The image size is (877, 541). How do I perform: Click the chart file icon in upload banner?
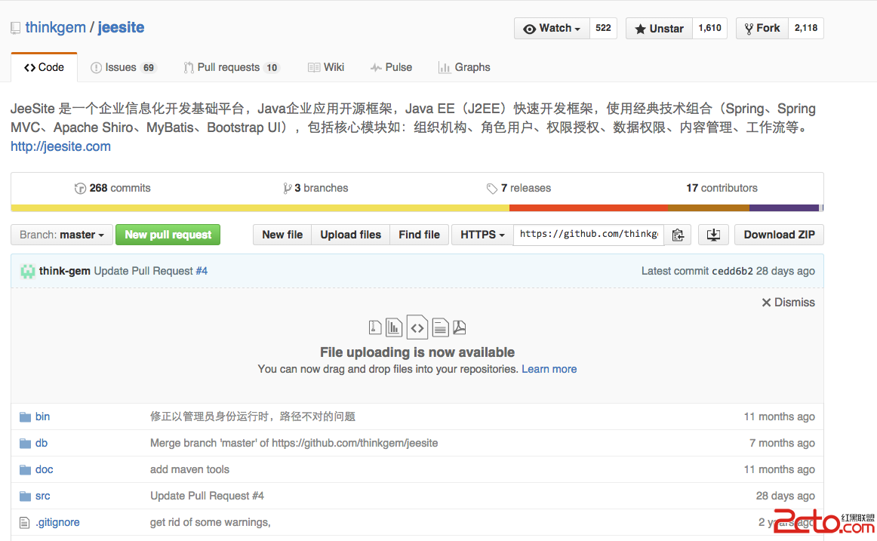394,327
